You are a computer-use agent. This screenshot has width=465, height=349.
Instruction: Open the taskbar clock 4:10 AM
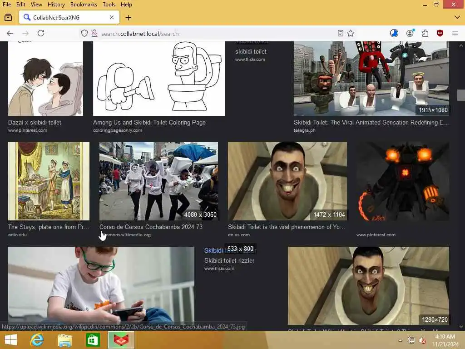(445, 340)
